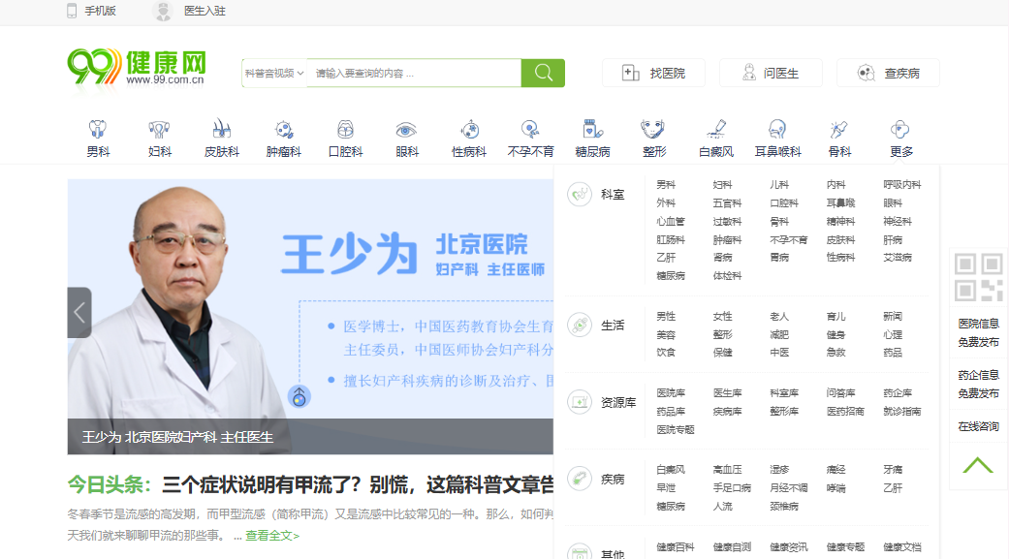Screen dimensions: 1009x559
Task: Click the green back-to-top arrow
Action: (x=976, y=464)
